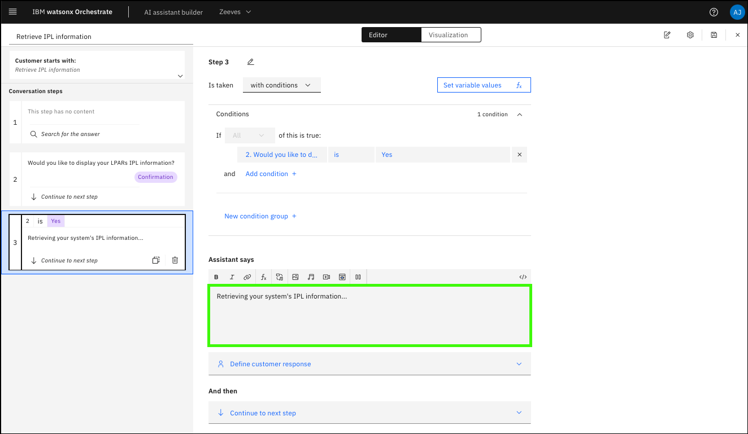Select the Editor tab
This screenshot has width=748, height=434.
click(391, 35)
